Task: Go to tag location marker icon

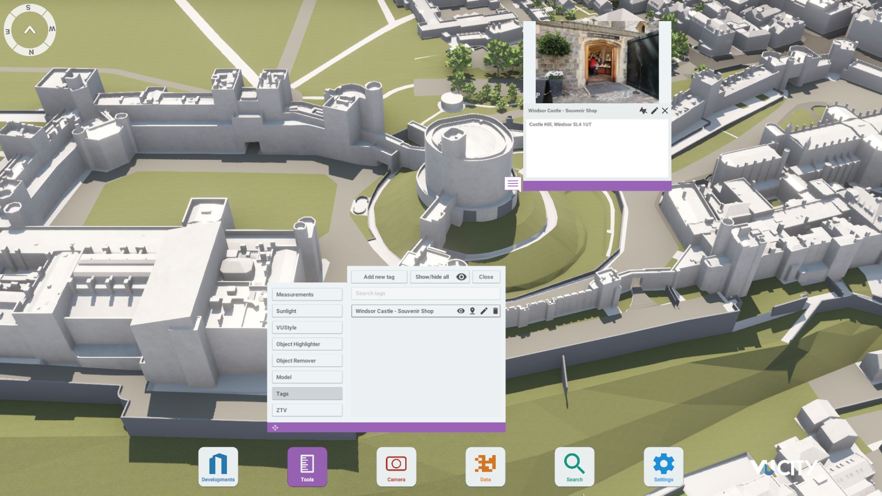Action: (472, 311)
